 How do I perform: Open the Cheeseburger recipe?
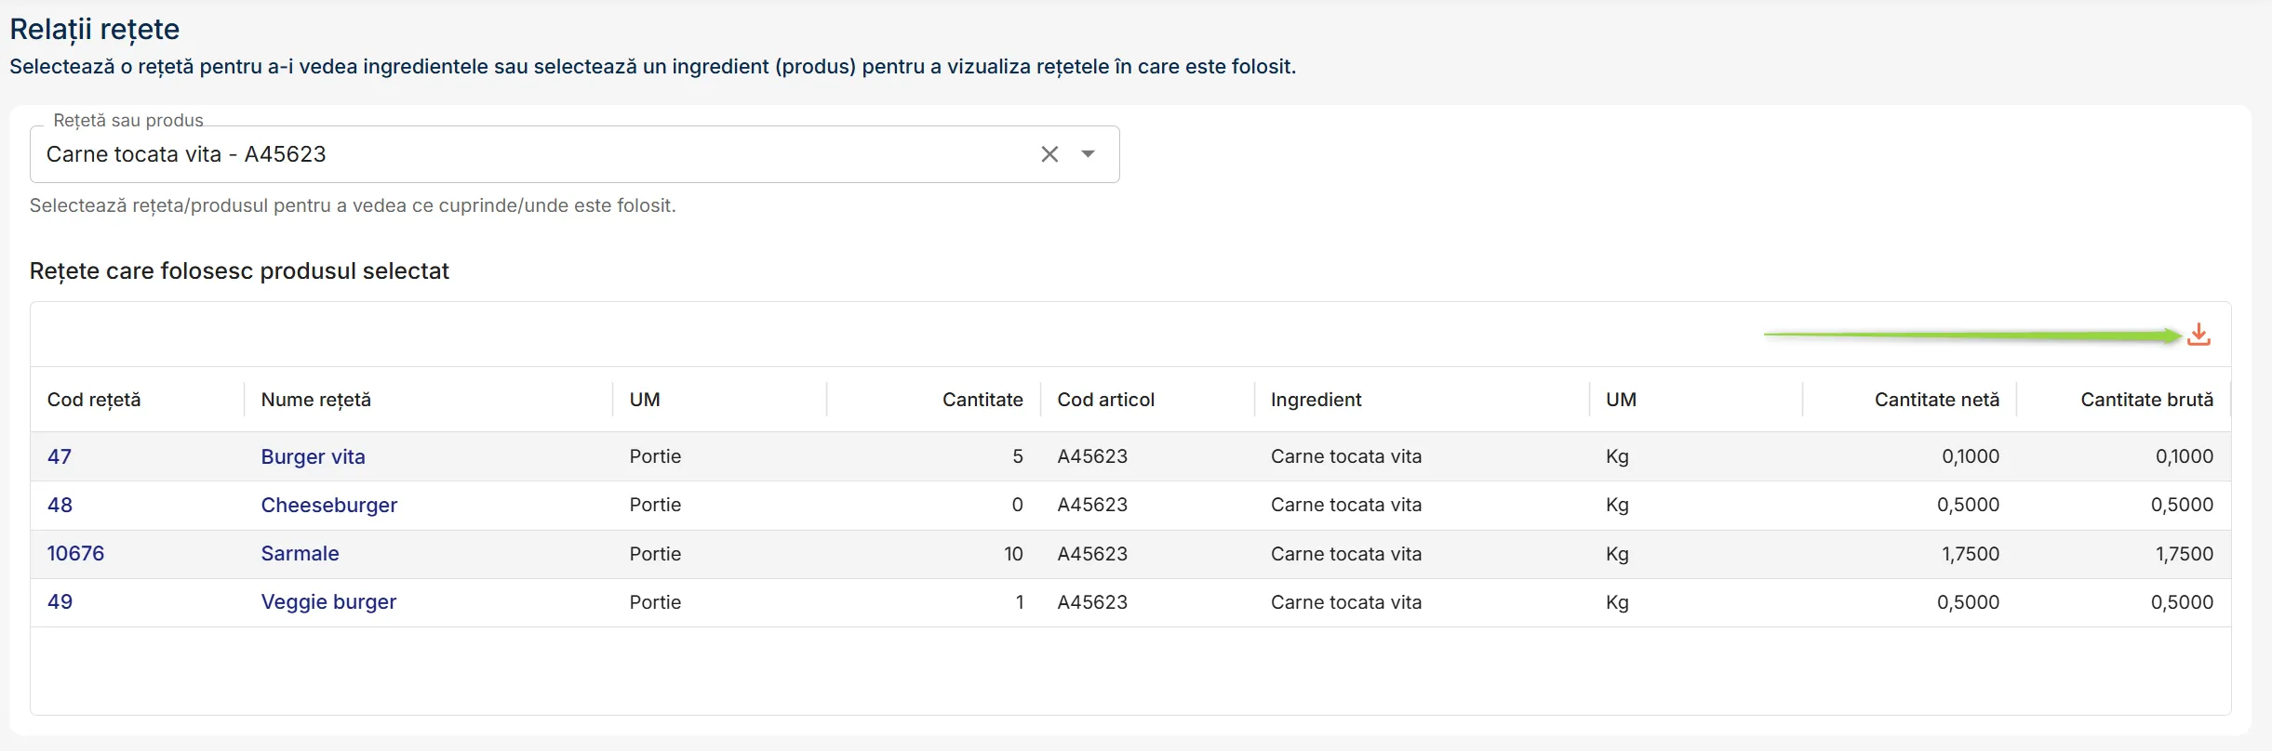click(329, 505)
